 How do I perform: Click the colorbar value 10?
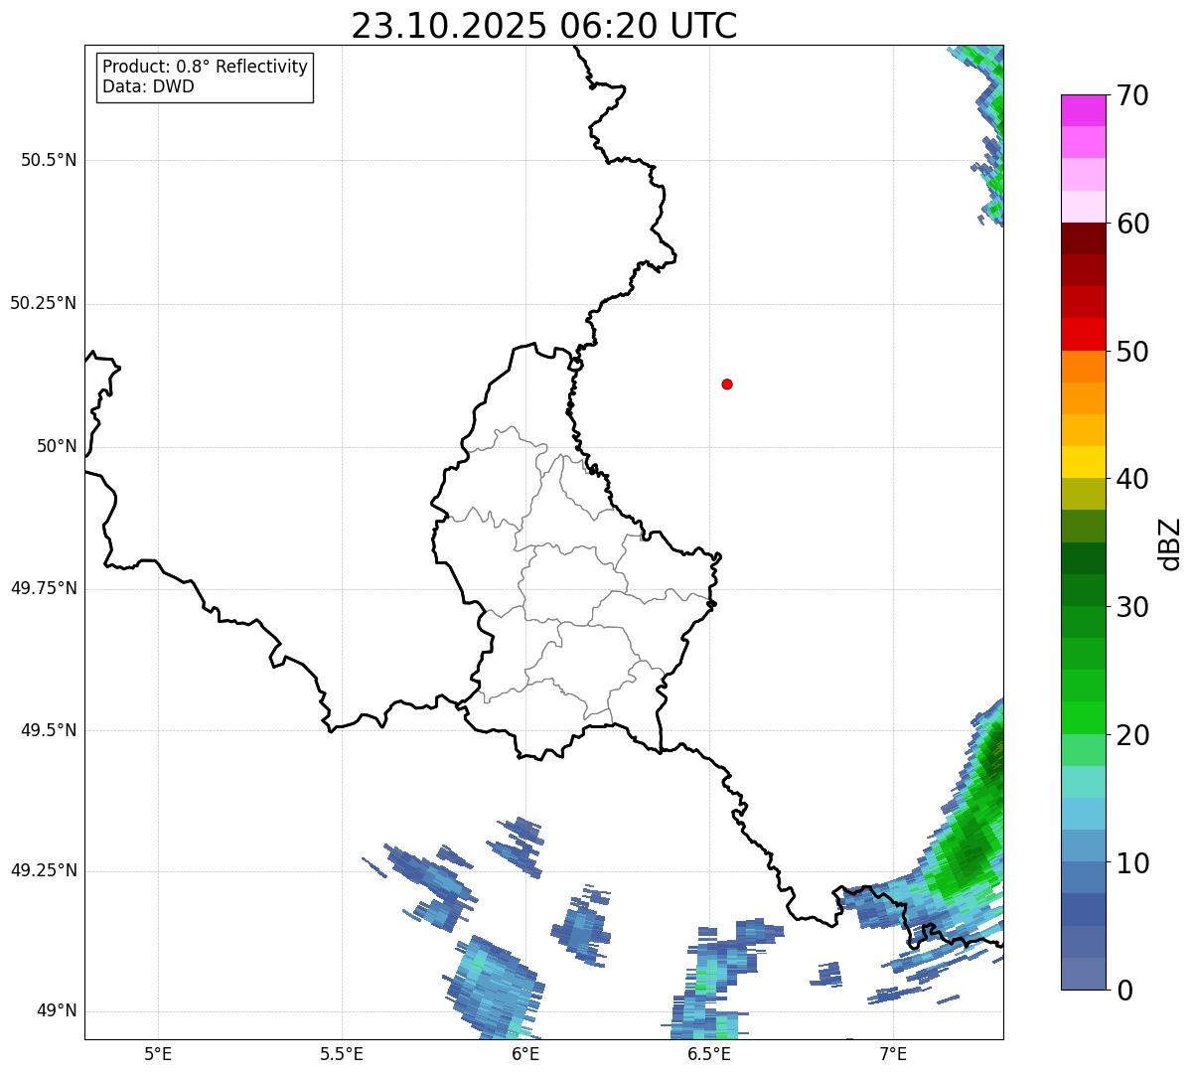click(1131, 863)
